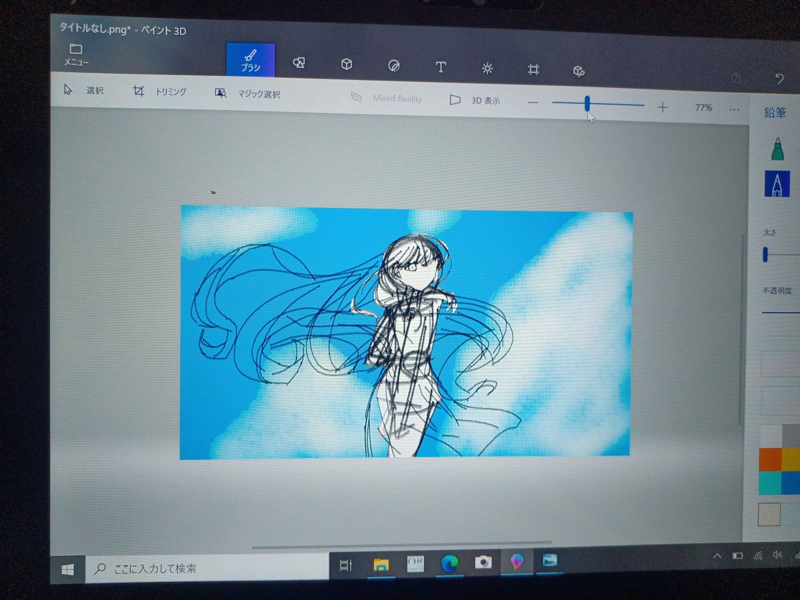800x600 pixels.
Task: Click the Mixed Reality button
Action: coord(387,98)
